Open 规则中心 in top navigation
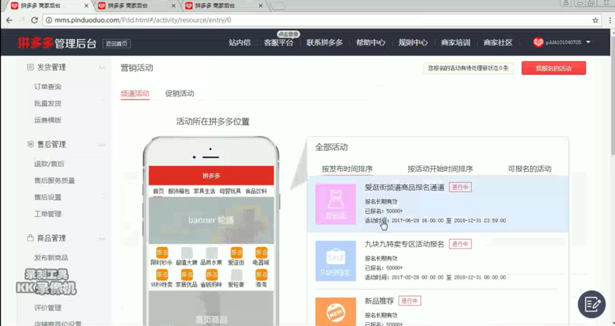 coord(413,43)
